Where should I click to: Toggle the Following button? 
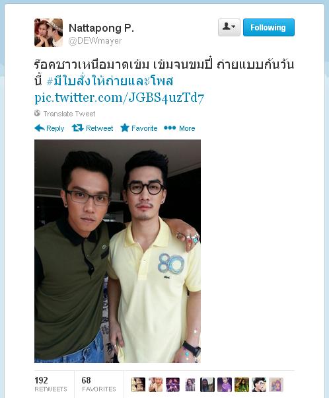269,27
